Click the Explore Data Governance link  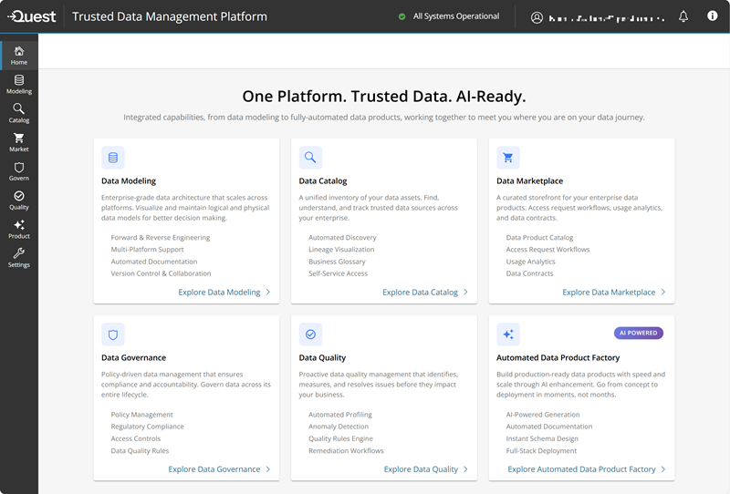[x=219, y=469]
